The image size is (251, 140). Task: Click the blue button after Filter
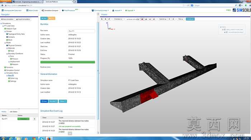coord(190,19)
